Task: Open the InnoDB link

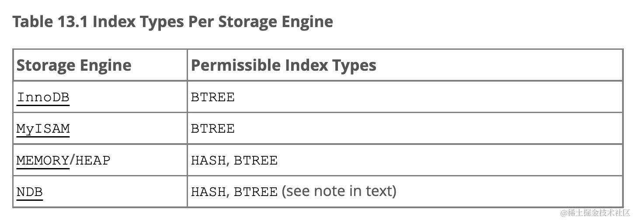Action: tap(43, 97)
